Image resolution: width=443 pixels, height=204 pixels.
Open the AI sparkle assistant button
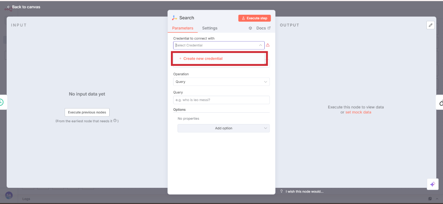tap(432, 184)
